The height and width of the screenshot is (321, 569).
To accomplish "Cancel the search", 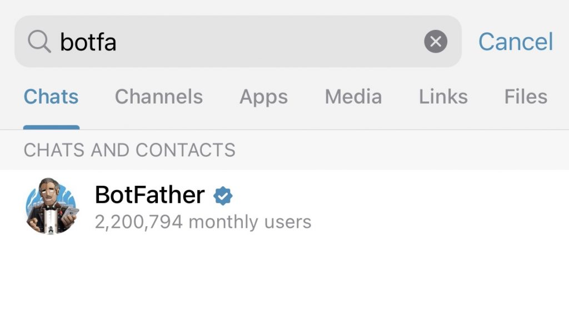I will point(516,42).
